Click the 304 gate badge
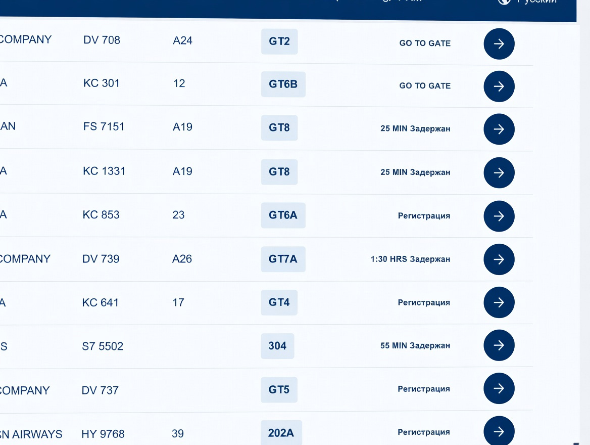590x445 pixels. [277, 346]
